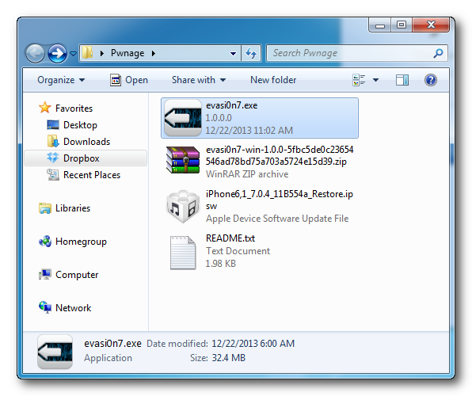Change your view icon button
Screen dimensions: 472x396
[x=359, y=80]
